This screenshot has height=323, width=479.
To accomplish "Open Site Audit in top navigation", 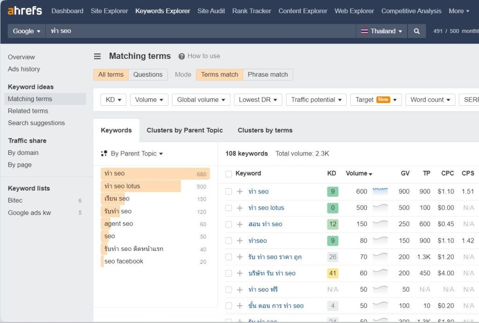I will pos(211,11).
